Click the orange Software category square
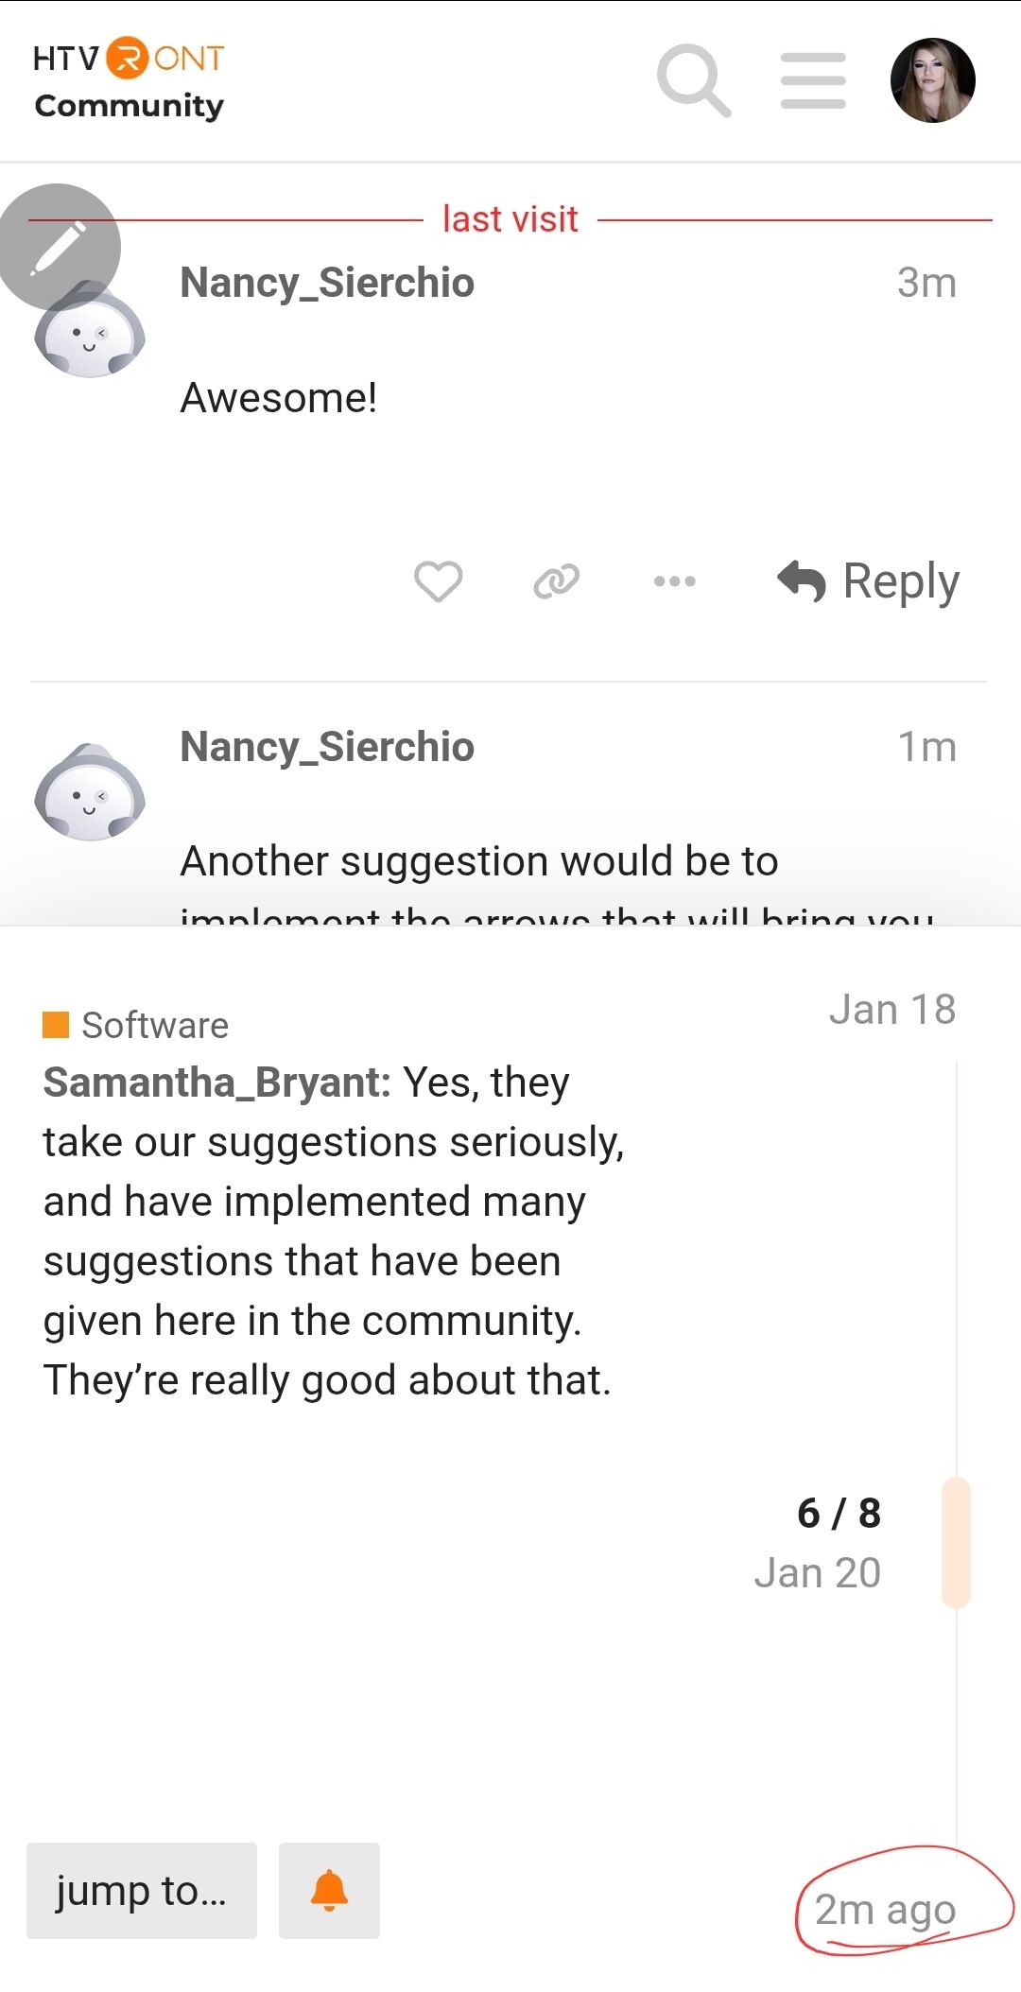This screenshot has height=1992, width=1021. click(x=56, y=1025)
